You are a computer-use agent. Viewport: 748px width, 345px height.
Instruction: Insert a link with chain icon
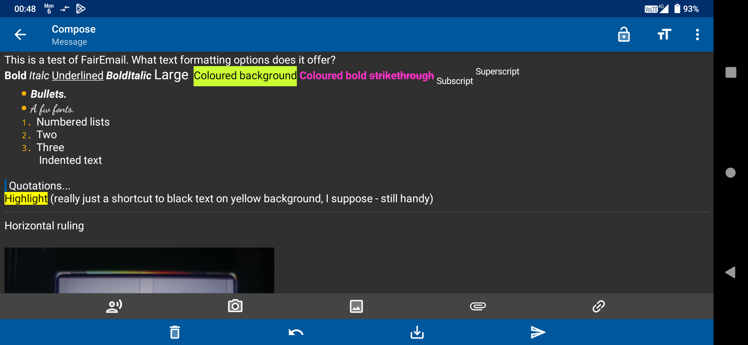click(598, 306)
